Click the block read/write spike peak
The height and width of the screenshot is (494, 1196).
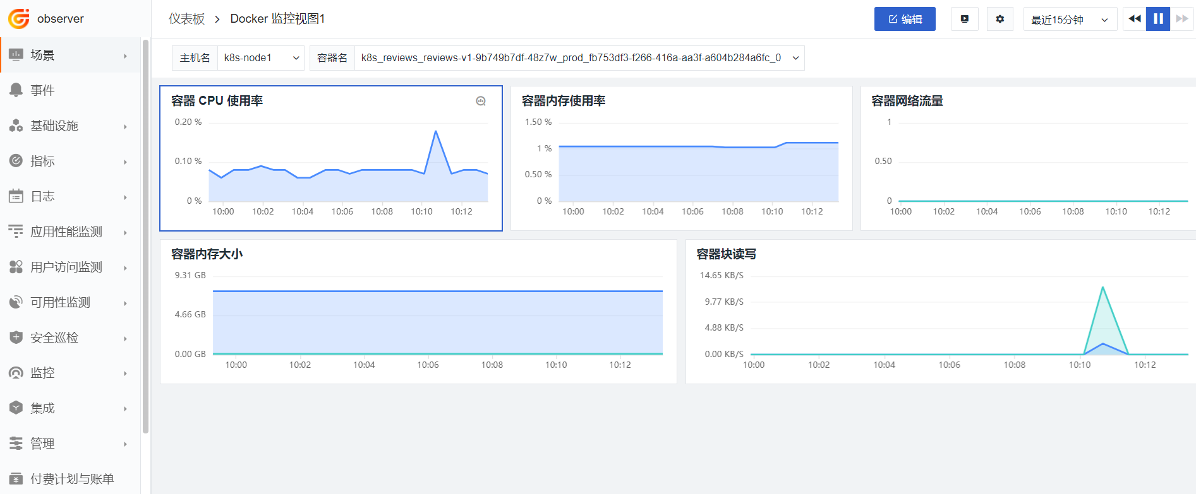[1102, 288]
